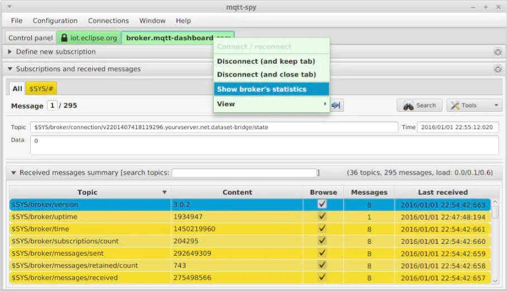The image size is (507, 292).
Task: Click the Content column header
Action: coord(237,192)
